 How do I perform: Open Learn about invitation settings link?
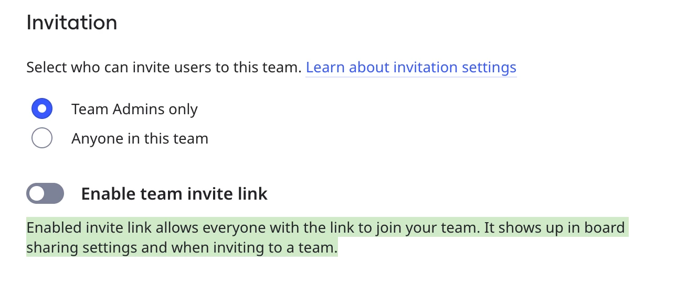411,68
